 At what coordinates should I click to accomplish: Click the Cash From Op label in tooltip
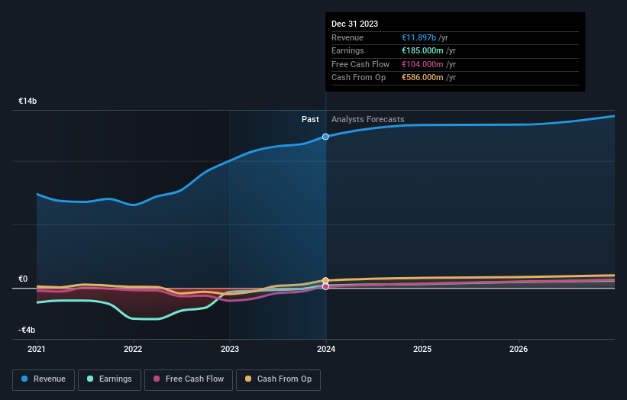358,78
